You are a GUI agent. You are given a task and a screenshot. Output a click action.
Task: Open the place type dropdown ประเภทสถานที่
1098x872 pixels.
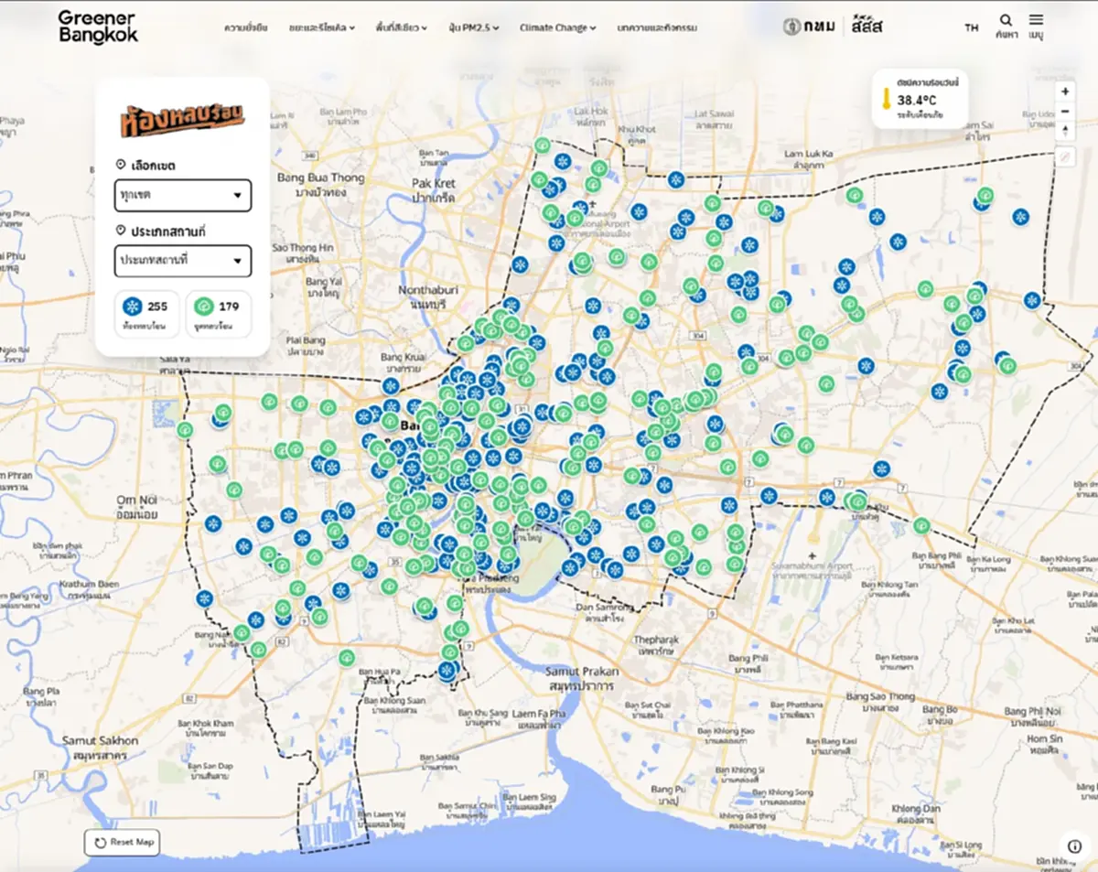[x=183, y=261]
